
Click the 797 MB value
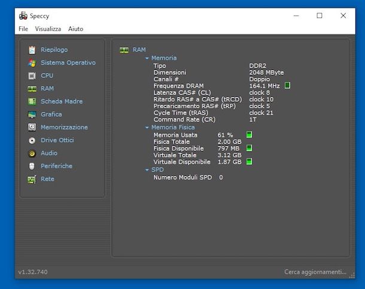(x=229, y=148)
